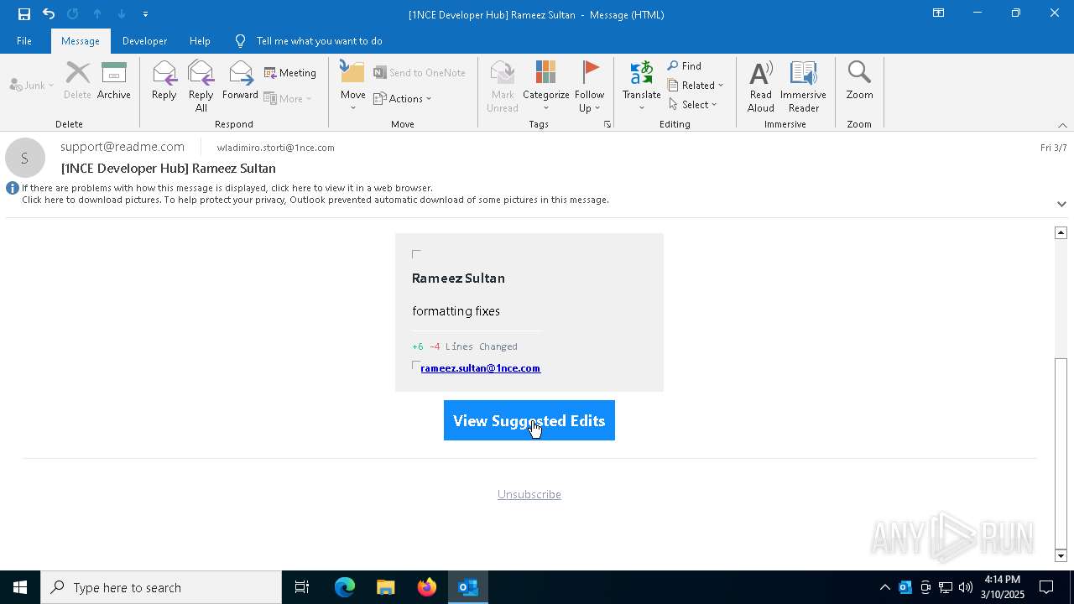The height and width of the screenshot is (604, 1074).
Task: Expand the Actions dropdown
Action: [x=403, y=99]
